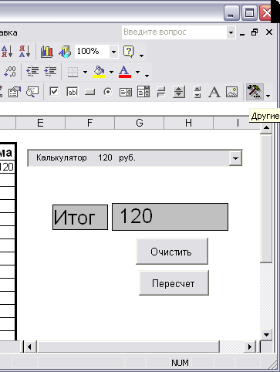Insert Image control
The width and height of the screenshot is (280, 372).
tap(232, 92)
